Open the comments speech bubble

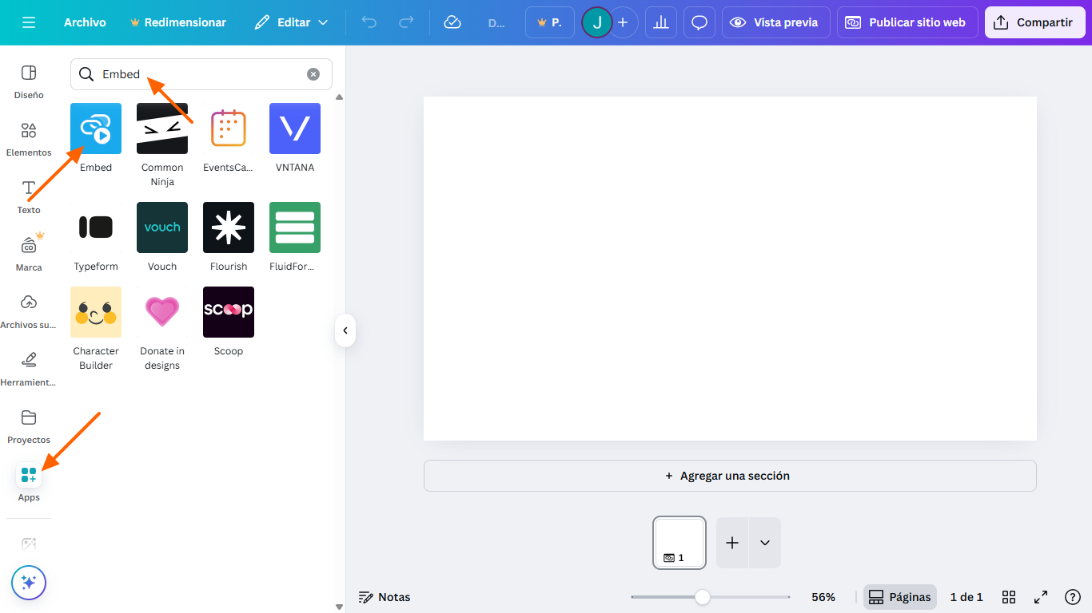click(699, 22)
